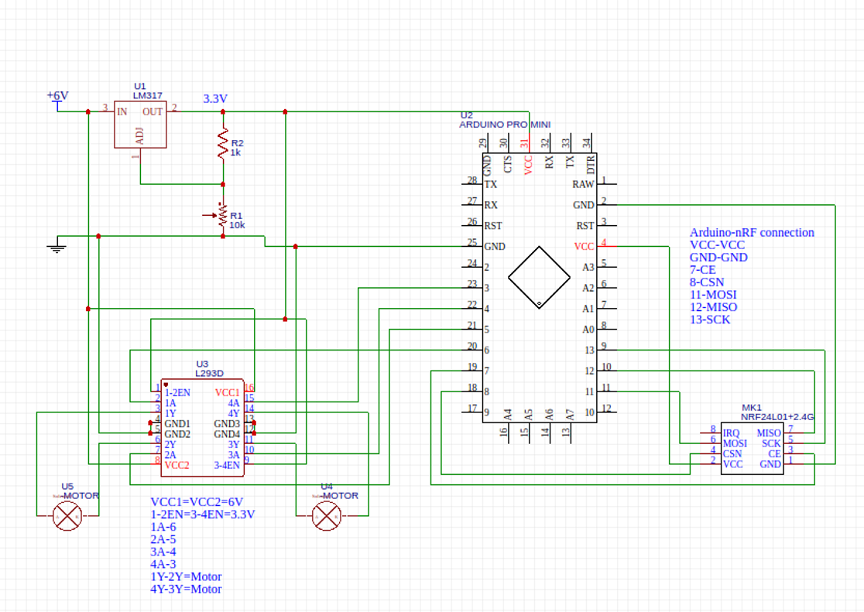Select the NRF24L01 module MK1 body
The height and width of the screenshot is (612, 864).
coord(752,449)
